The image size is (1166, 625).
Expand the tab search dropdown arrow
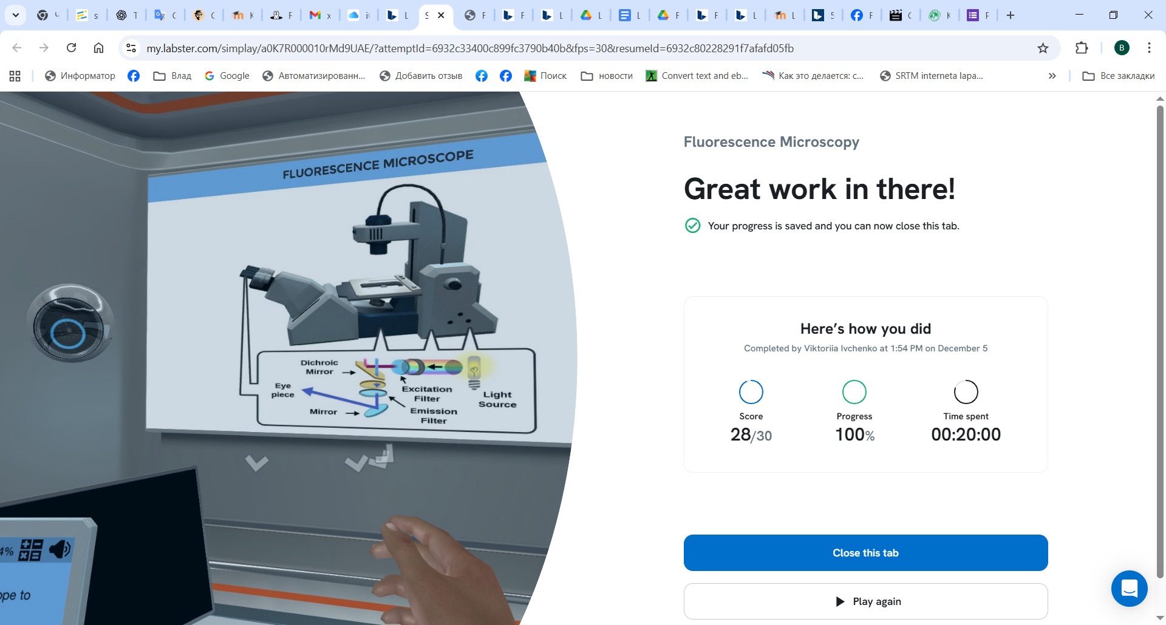pyautogui.click(x=16, y=15)
